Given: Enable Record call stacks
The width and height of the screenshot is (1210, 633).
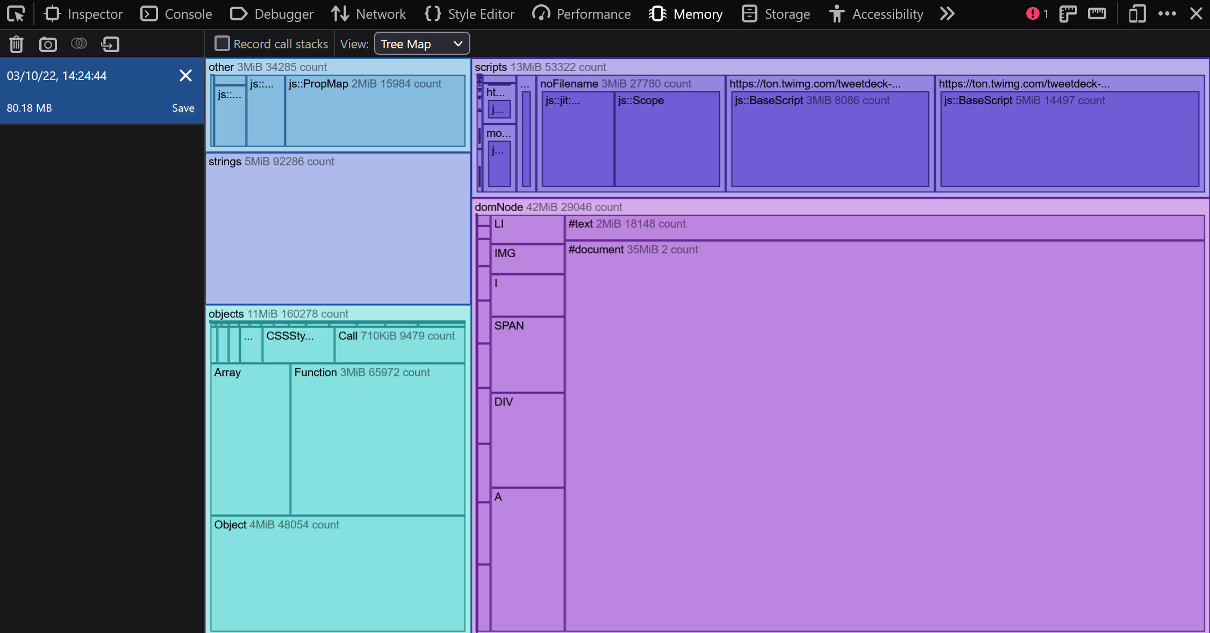Looking at the screenshot, I should point(222,43).
